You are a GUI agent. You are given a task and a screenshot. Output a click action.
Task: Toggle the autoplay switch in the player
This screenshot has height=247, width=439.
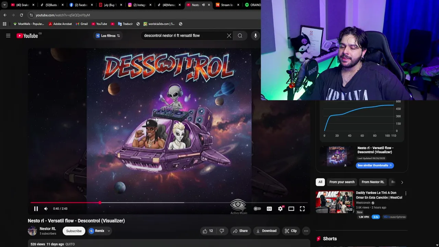point(257,209)
